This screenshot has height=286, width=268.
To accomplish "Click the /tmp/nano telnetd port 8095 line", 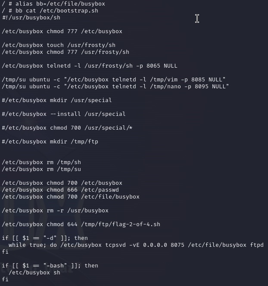I will point(115,87).
